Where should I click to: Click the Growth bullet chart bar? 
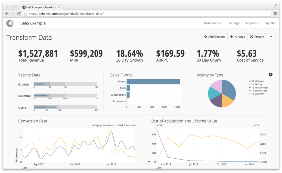[x=65, y=84]
